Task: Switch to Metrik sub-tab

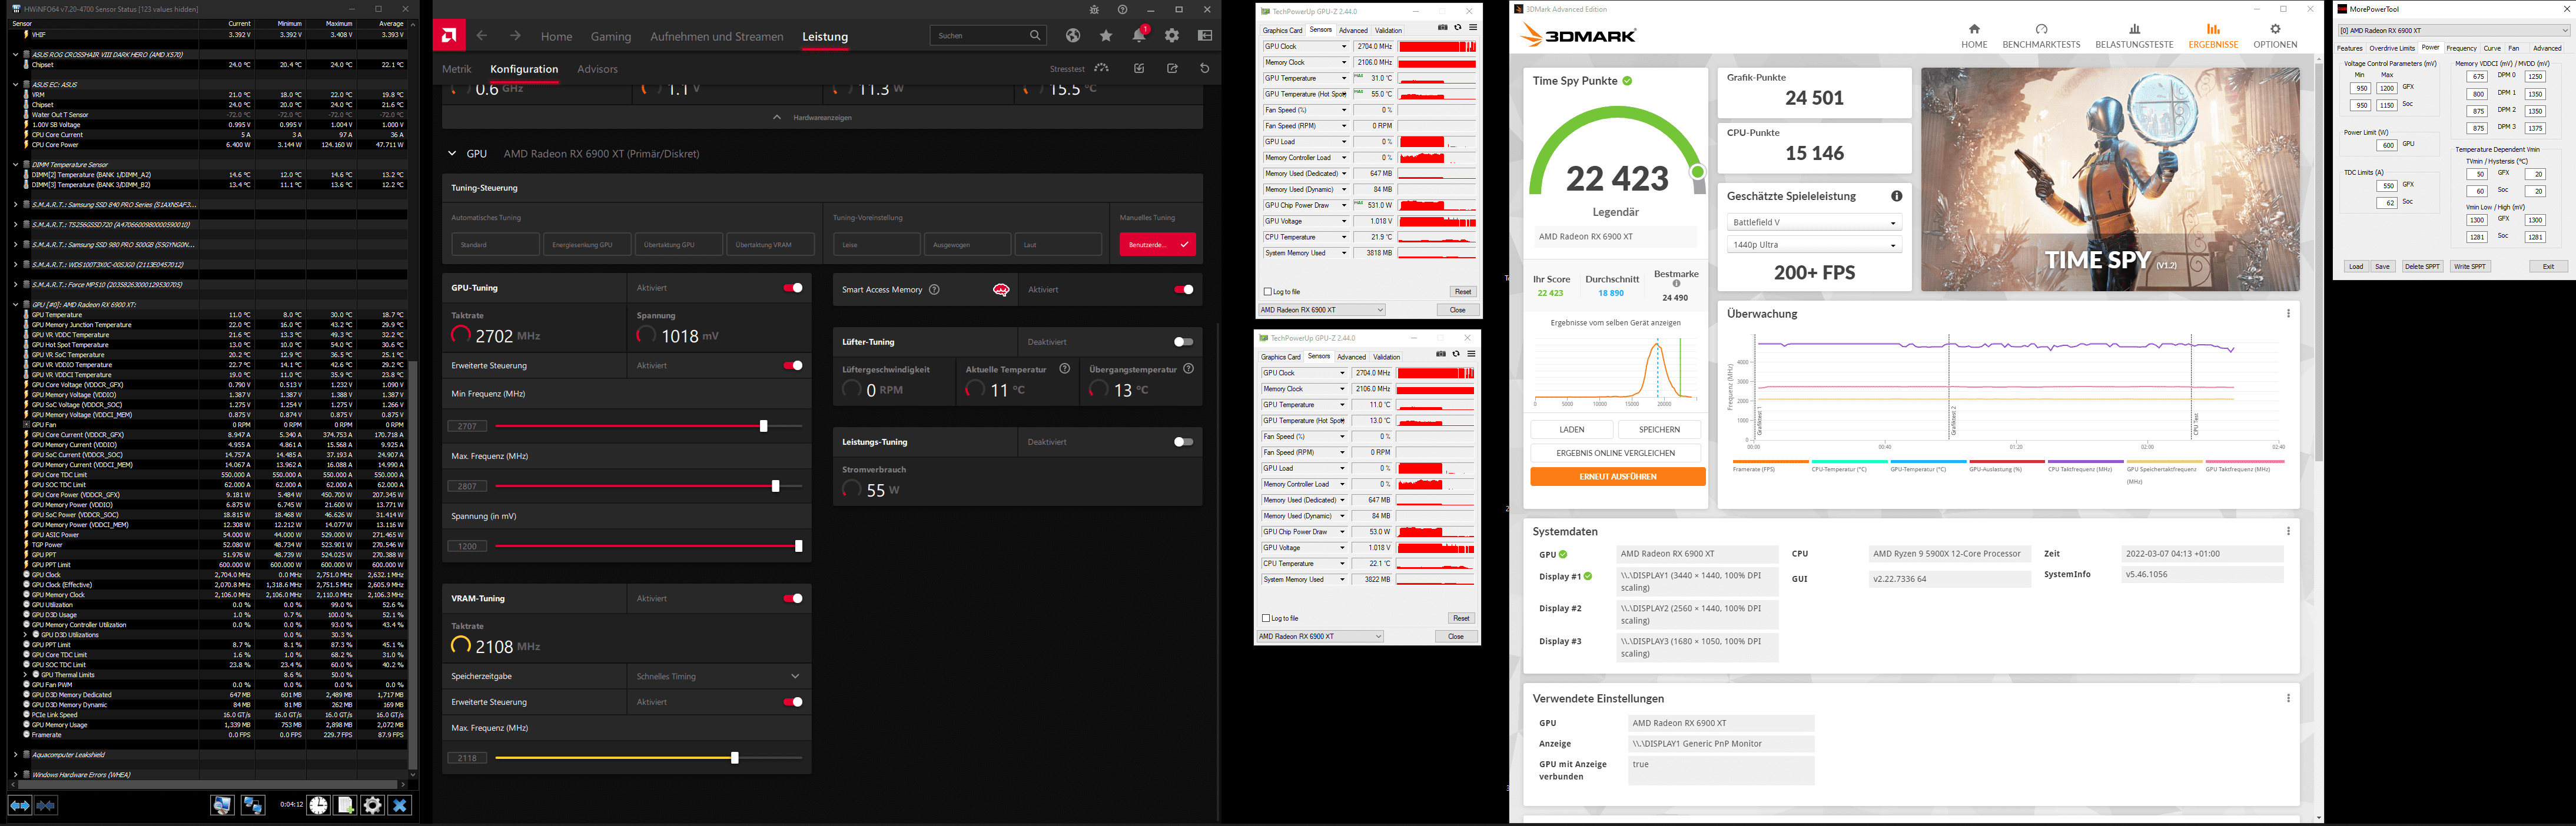Action: point(457,69)
